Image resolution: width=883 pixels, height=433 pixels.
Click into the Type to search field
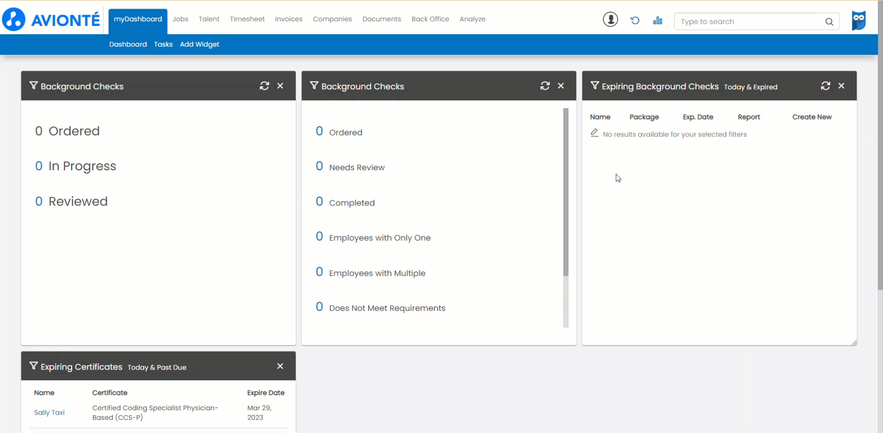click(x=750, y=22)
